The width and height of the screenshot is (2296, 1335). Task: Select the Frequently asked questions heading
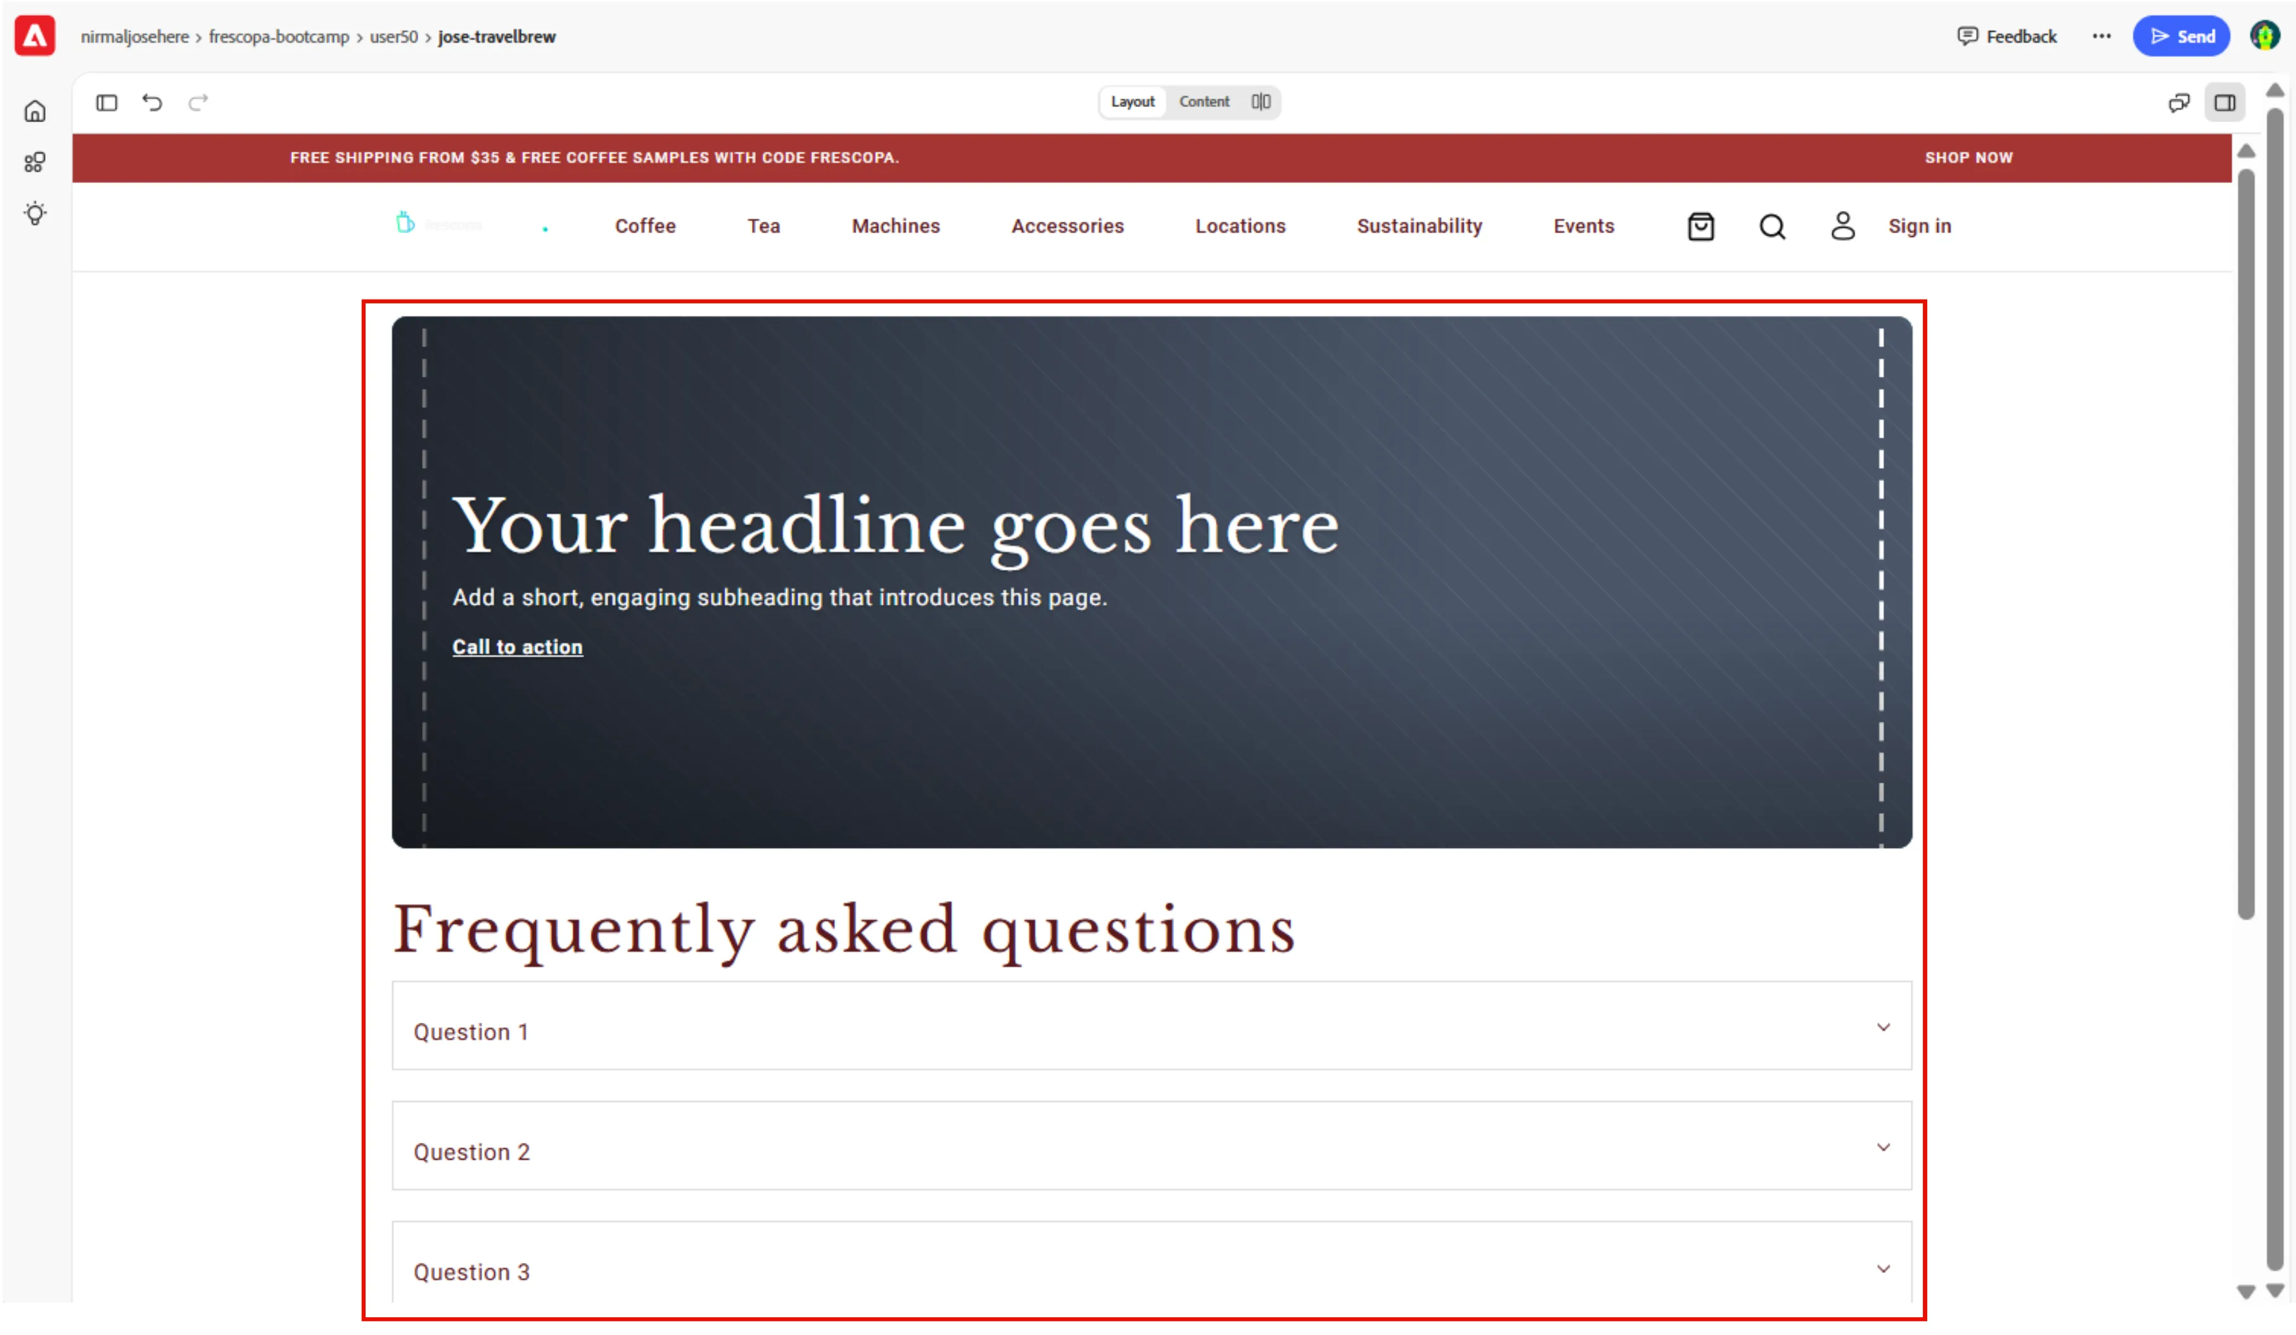[x=845, y=931]
